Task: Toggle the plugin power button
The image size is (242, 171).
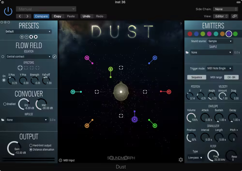Action: (8, 12)
